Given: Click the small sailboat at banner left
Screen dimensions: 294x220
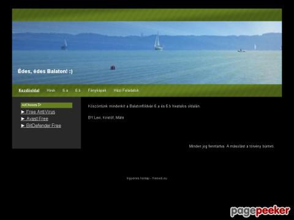Looking at the screenshot, I should (64, 45).
